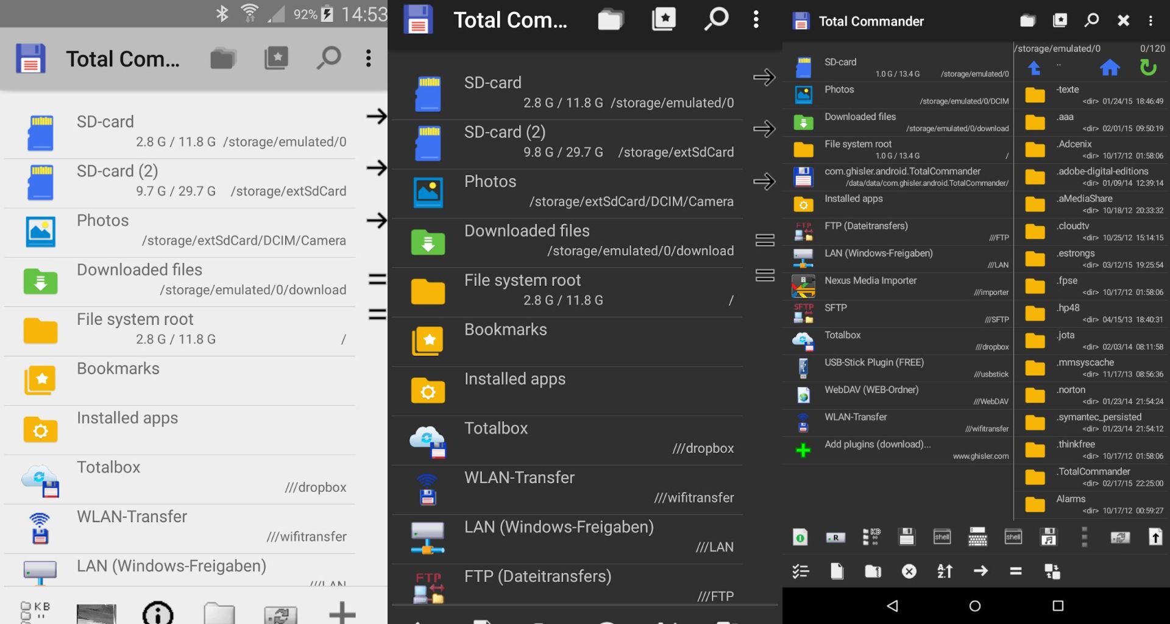Tap the A-Z sort order button
Screen dimensions: 1170x624
pyautogui.click(x=945, y=571)
